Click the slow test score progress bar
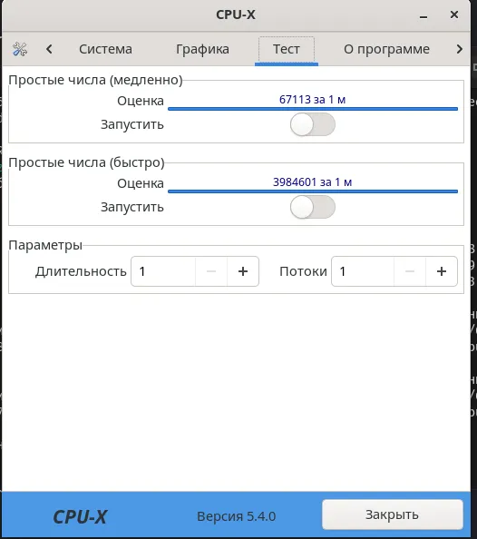This screenshot has width=477, height=539. [x=312, y=102]
